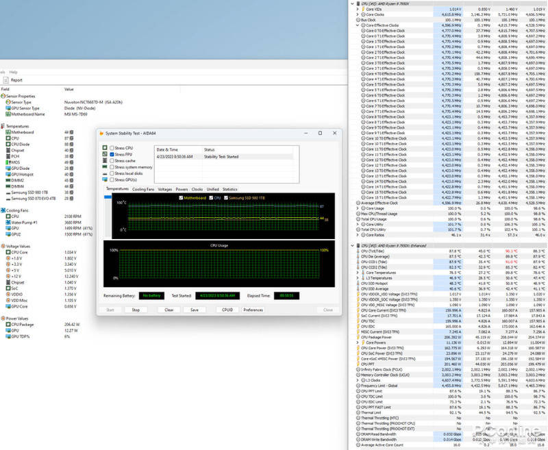Expand the Core Usage row

(x=358, y=208)
